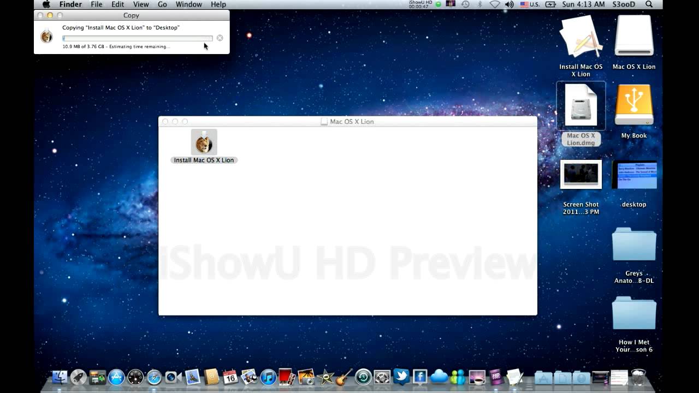This screenshot has width=699, height=393.
Task: Open the Edit menu
Action: (x=118, y=4)
